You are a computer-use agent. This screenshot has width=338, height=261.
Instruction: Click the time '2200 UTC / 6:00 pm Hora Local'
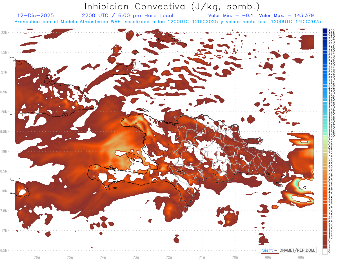coord(128,15)
